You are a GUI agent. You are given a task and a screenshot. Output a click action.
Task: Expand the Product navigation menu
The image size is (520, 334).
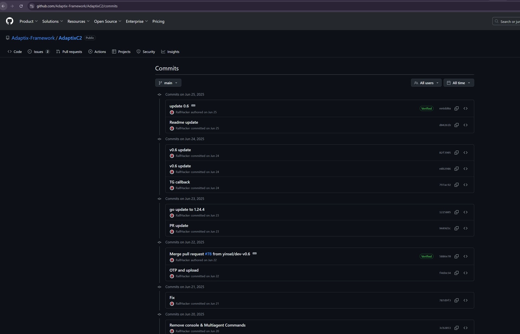[28, 21]
